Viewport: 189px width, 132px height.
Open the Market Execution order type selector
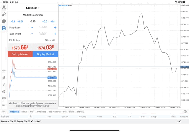[x=33, y=15]
